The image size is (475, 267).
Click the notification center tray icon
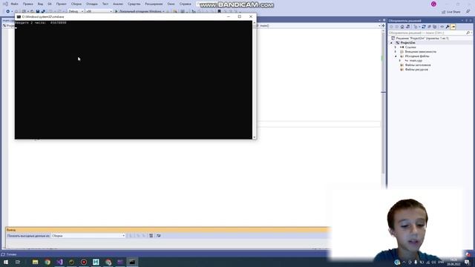[x=467, y=262]
